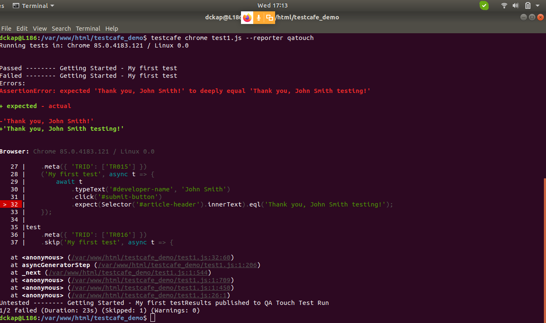Click the volume speaker icon in top bar
546x323 pixels.
[516, 5]
